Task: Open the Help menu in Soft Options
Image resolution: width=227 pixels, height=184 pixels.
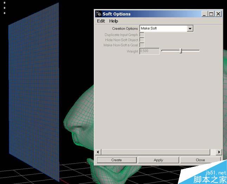Action: tap(113, 21)
